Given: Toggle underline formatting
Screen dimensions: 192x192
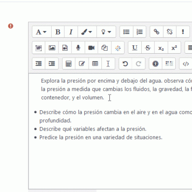Looking at the screenshot, I should point(135,48).
